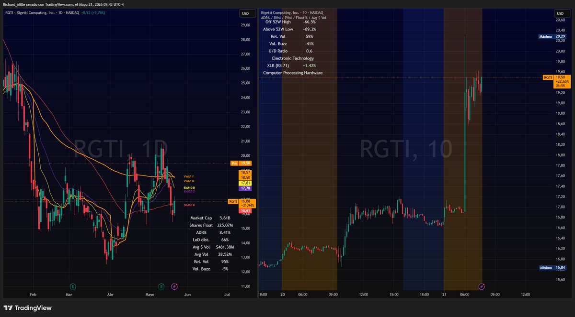The height and width of the screenshot is (317, 575).
Task: Open the lightning event icon on daily chart
Action: tap(174, 286)
